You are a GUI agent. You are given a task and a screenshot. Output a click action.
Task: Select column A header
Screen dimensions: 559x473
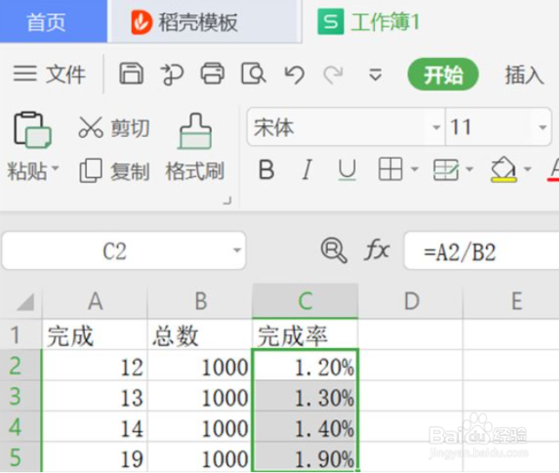coord(95,301)
